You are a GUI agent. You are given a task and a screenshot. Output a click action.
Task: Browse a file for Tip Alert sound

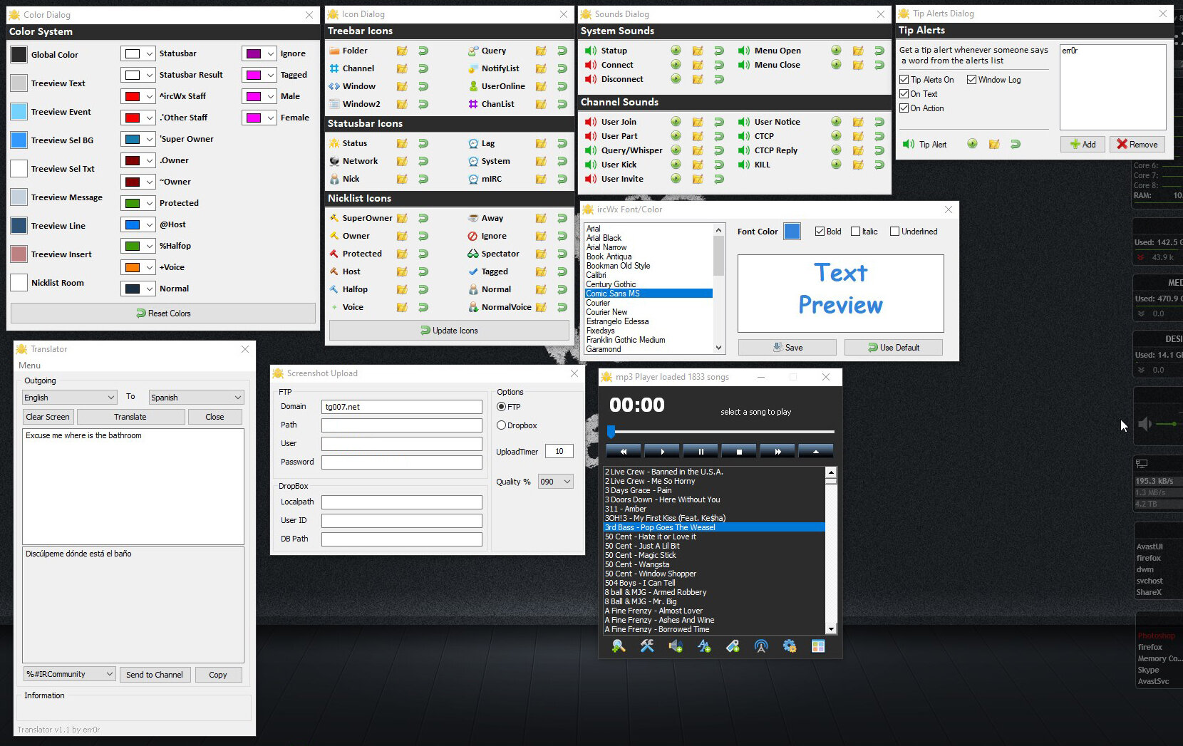pos(993,145)
